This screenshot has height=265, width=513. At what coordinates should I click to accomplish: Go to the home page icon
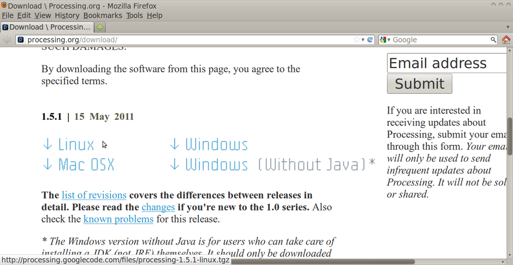pyautogui.click(x=506, y=40)
